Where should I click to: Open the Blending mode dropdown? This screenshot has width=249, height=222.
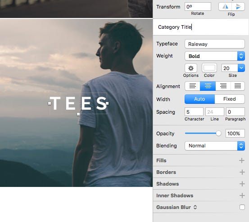pyautogui.click(x=215, y=146)
